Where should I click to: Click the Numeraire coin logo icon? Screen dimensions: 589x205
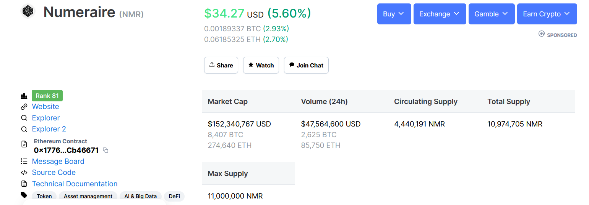click(x=28, y=11)
